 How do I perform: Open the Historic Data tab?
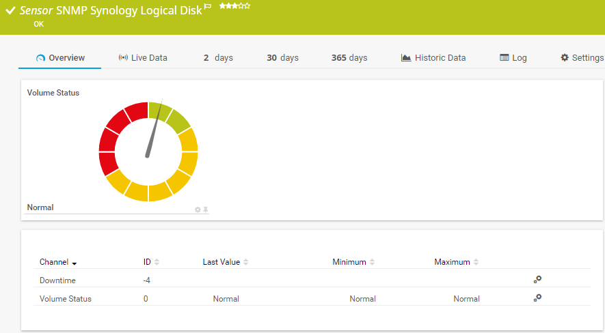point(433,58)
